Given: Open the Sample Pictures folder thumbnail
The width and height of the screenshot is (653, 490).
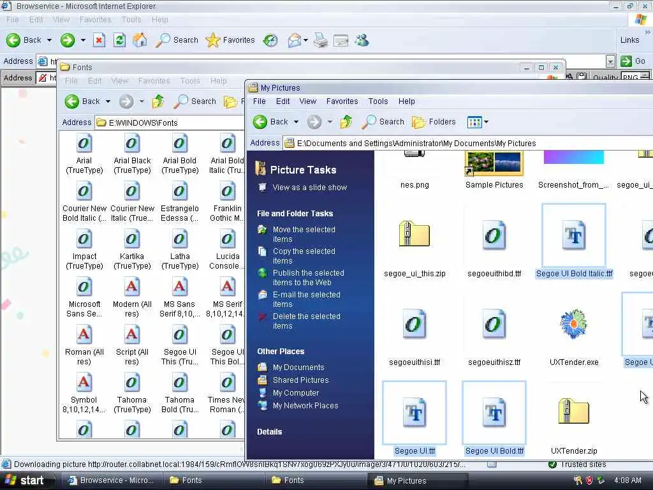Looking at the screenshot, I should pos(494,163).
